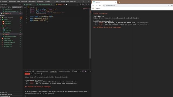Click the main.js path link in browser error

pos(103,21)
